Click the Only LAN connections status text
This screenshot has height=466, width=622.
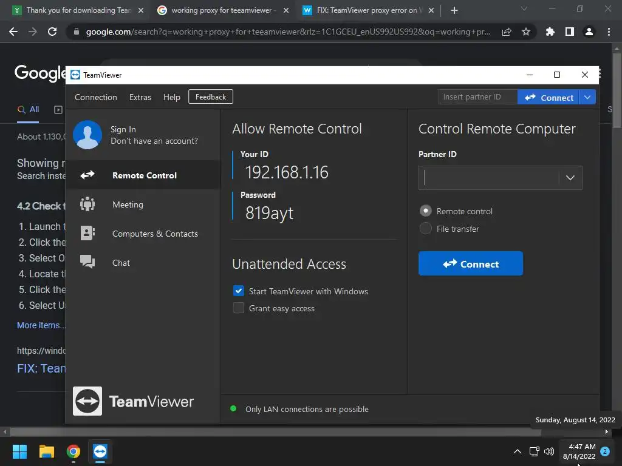(x=307, y=409)
